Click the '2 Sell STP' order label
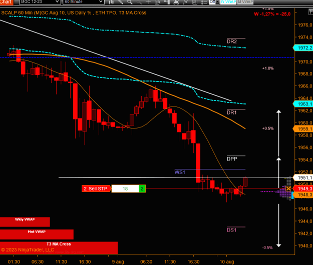Screen dimensions: 313x265 (97, 188)
